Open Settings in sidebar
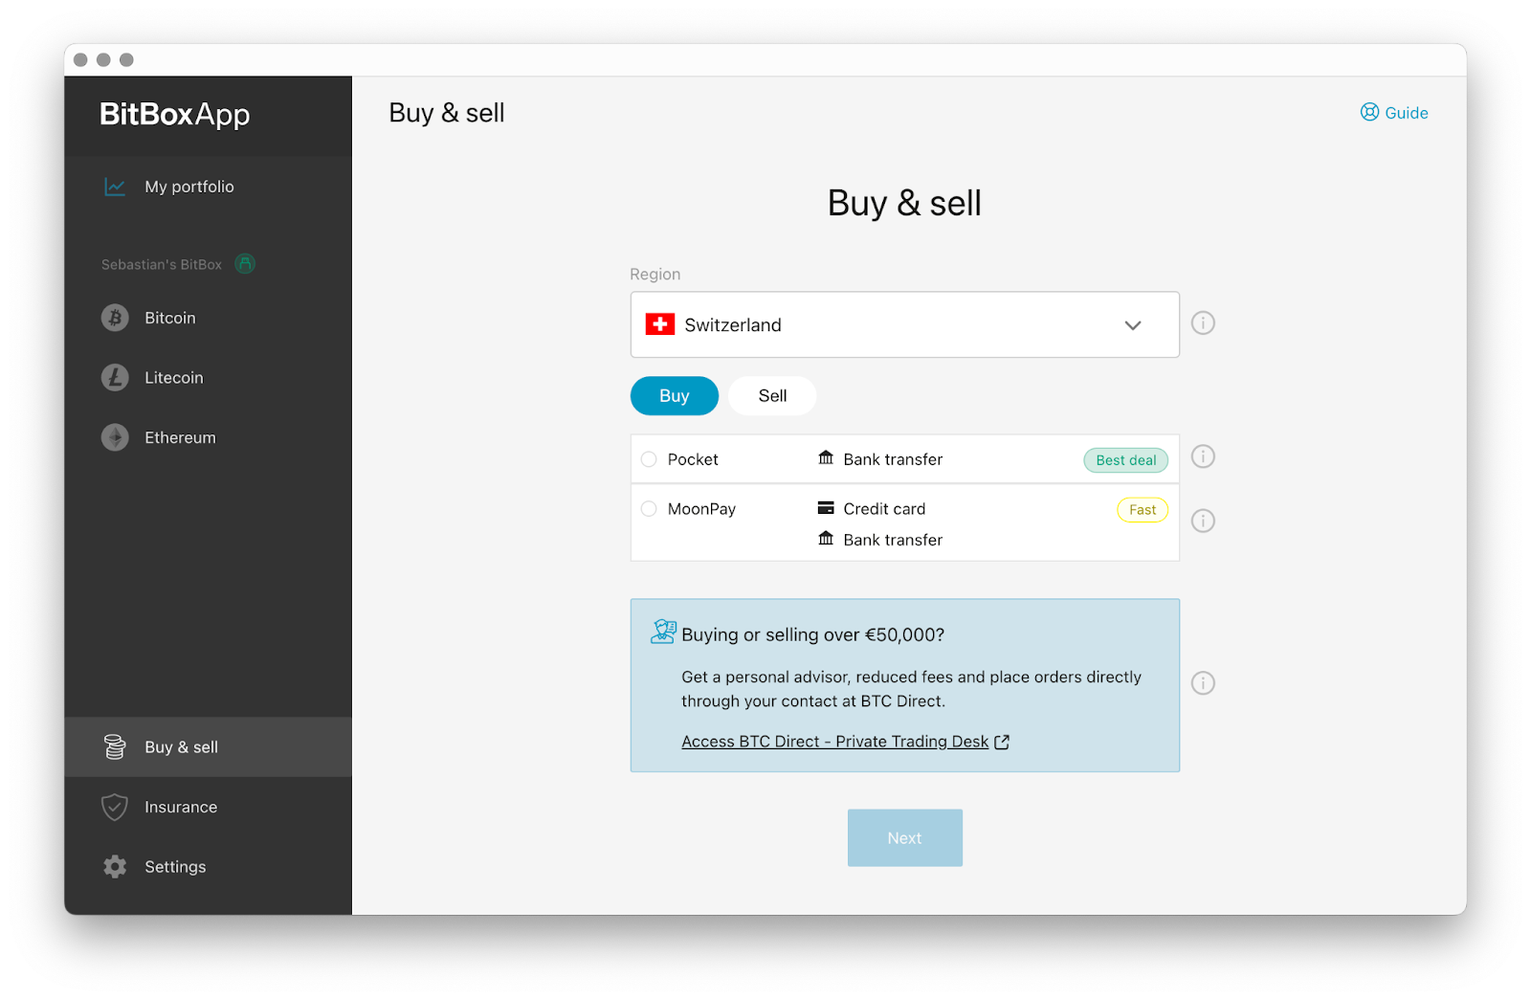Screen dimensions: 1531x1000 (x=208, y=867)
